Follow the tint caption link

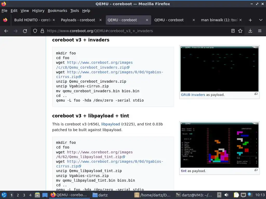[184, 171]
